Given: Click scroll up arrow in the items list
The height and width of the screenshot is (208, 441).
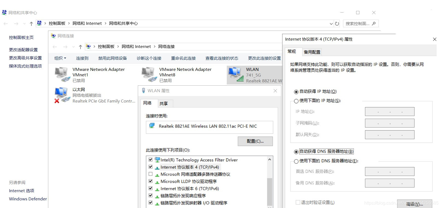Looking at the screenshot, I should (x=270, y=159).
